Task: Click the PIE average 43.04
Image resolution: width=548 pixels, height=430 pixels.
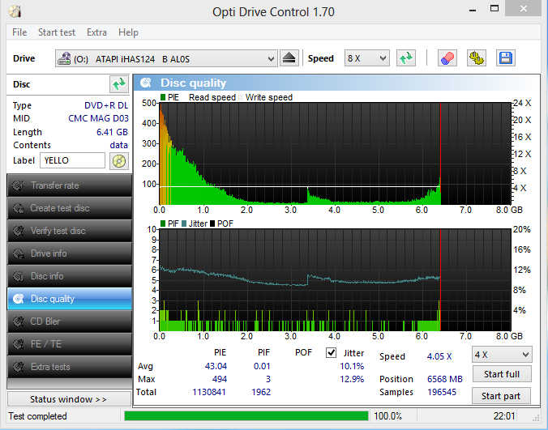Action: click(x=216, y=366)
